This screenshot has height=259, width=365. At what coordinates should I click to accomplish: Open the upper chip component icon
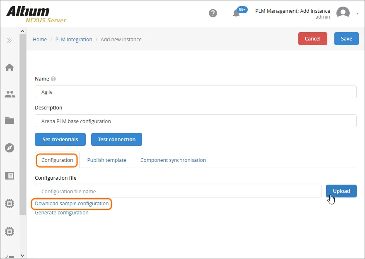[10, 204]
